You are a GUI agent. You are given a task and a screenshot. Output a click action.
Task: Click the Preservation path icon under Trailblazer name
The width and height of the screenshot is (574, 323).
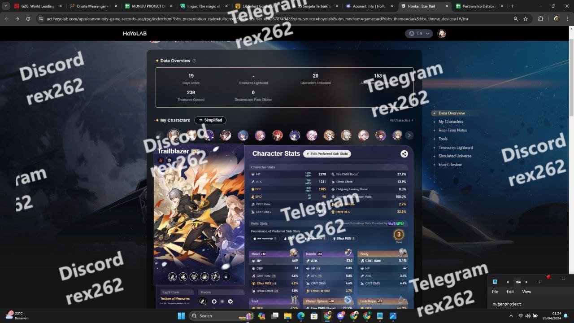(x=169, y=160)
